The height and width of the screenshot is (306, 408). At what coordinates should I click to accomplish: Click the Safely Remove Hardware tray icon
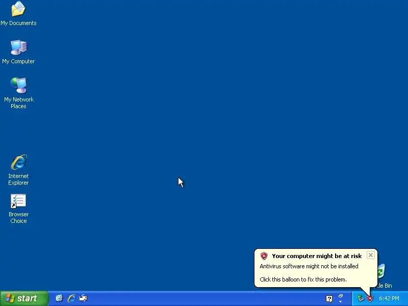point(361,298)
